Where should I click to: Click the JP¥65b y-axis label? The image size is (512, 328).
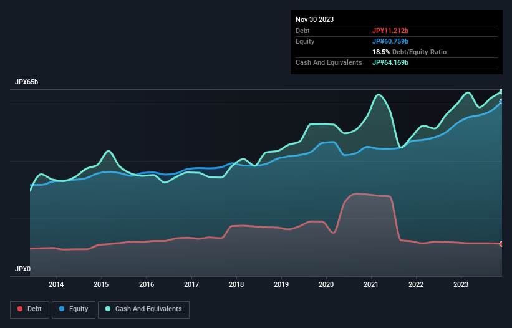(26, 82)
